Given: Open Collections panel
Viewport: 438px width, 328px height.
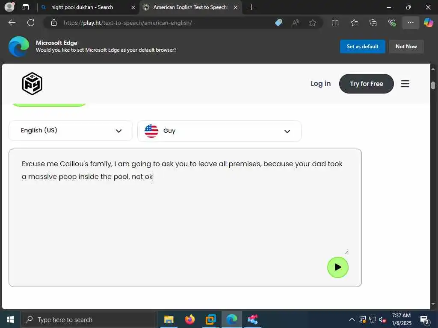Looking at the screenshot, I should click(373, 23).
